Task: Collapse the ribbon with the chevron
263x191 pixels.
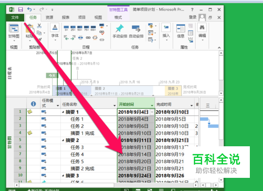Action: click(219, 47)
